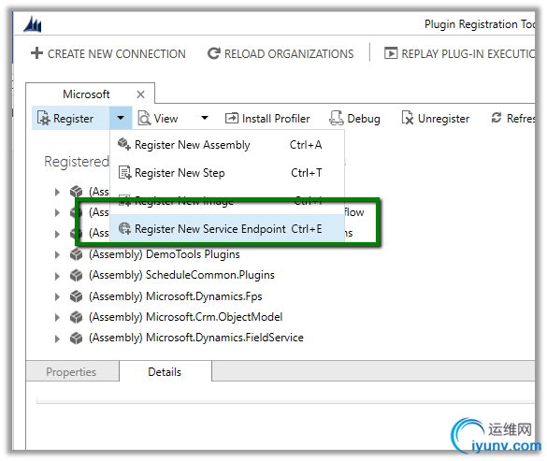Viewport: 547px width, 461px height.
Task: Click the Unregister label
Action: (443, 119)
